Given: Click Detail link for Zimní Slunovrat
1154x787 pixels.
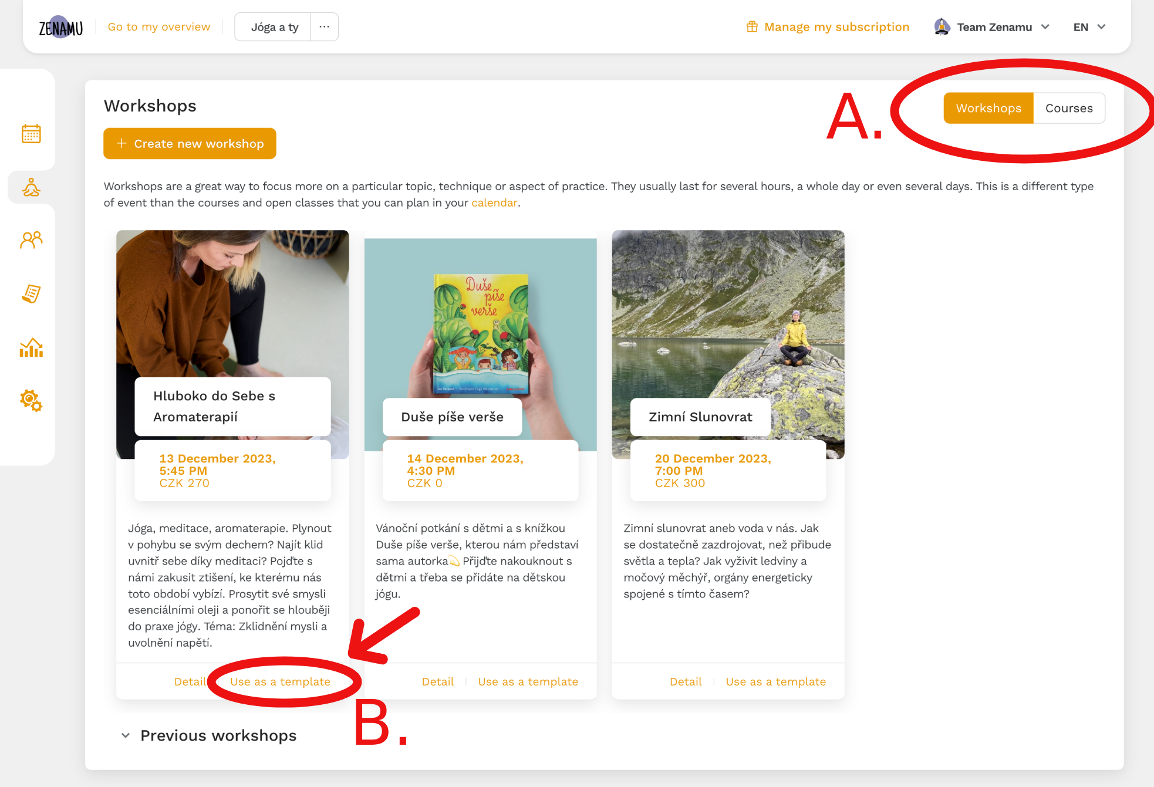Looking at the screenshot, I should click(x=685, y=681).
